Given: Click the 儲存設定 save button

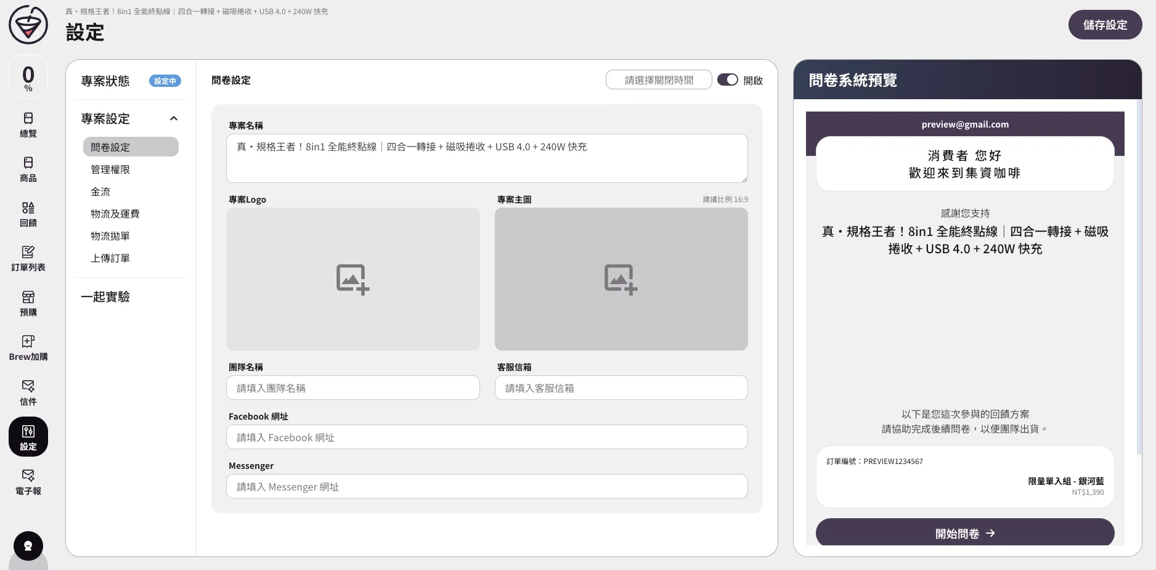Looking at the screenshot, I should click(x=1105, y=25).
